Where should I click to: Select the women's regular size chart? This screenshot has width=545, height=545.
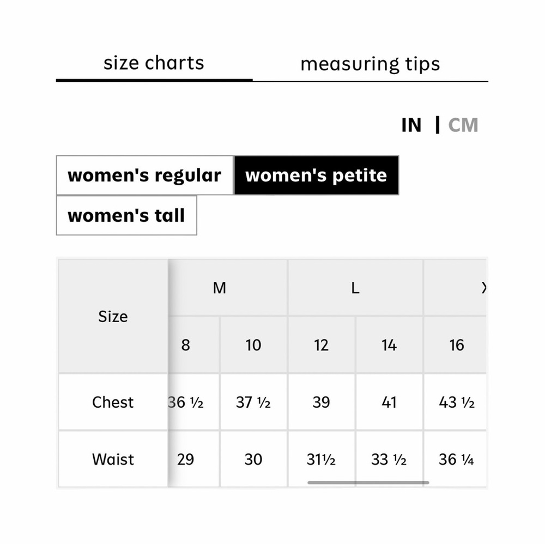[144, 175]
